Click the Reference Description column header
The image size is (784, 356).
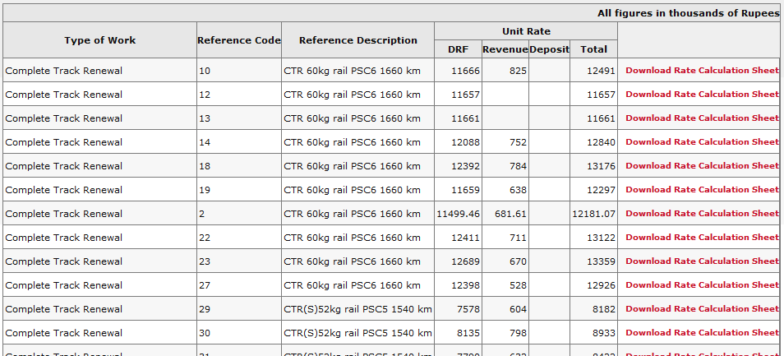pos(357,40)
